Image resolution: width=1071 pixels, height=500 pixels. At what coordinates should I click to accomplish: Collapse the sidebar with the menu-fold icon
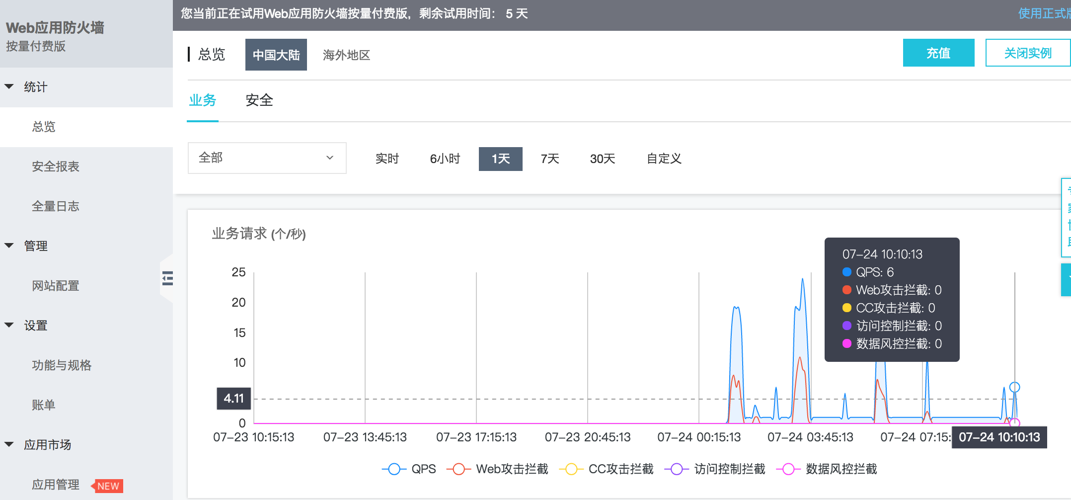167,278
